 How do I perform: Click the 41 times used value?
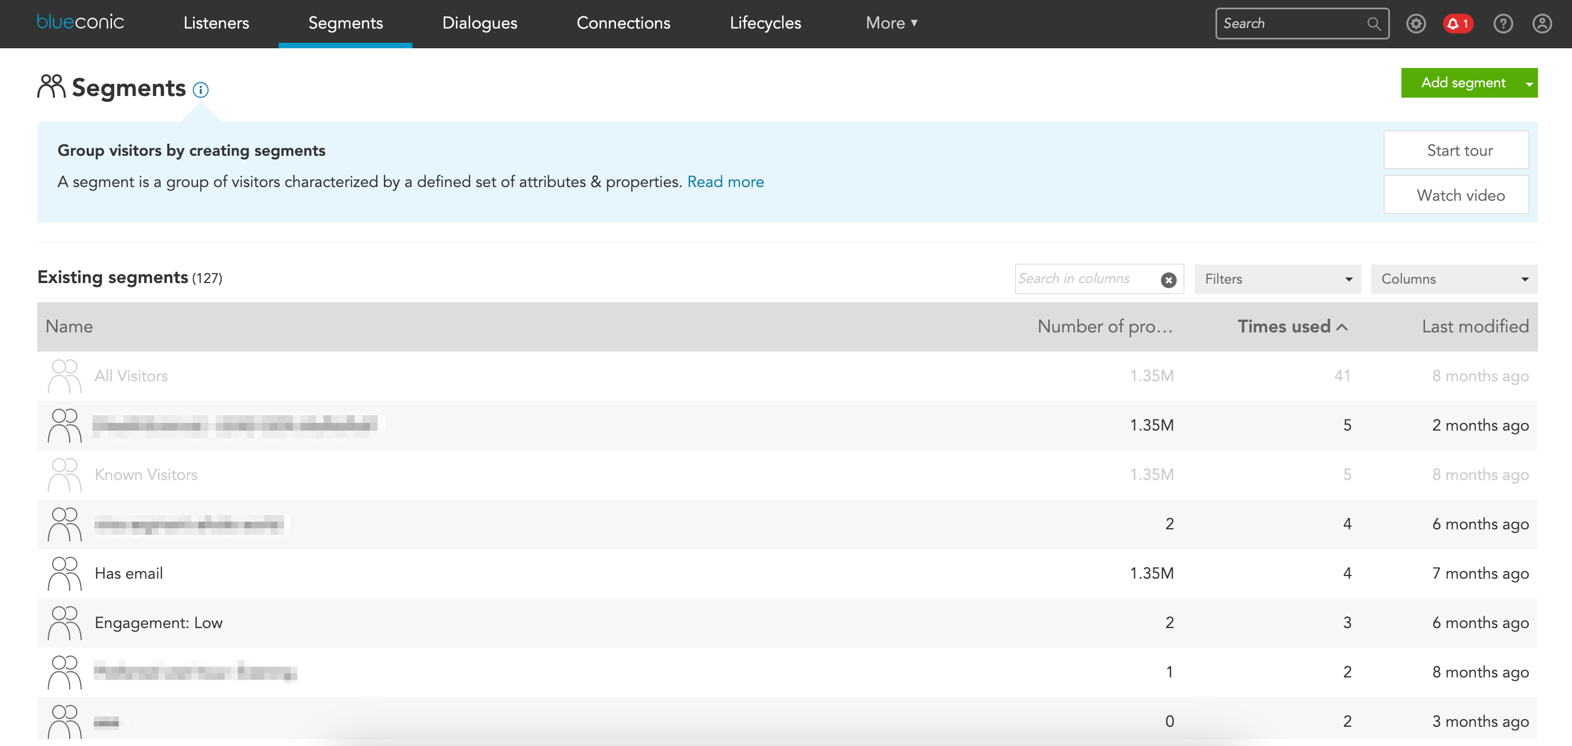1342,376
